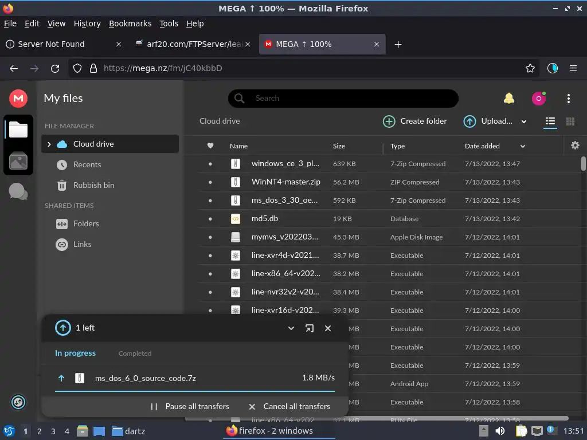Expand the Cloud drive tree arrow
This screenshot has height=440, width=587.
pos(49,144)
